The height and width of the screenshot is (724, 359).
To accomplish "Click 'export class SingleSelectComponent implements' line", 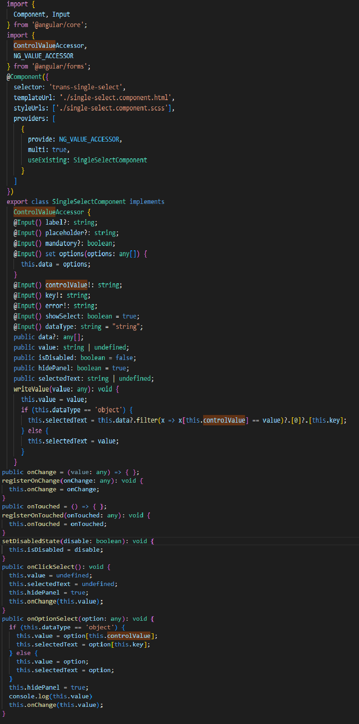I will [x=86, y=201].
